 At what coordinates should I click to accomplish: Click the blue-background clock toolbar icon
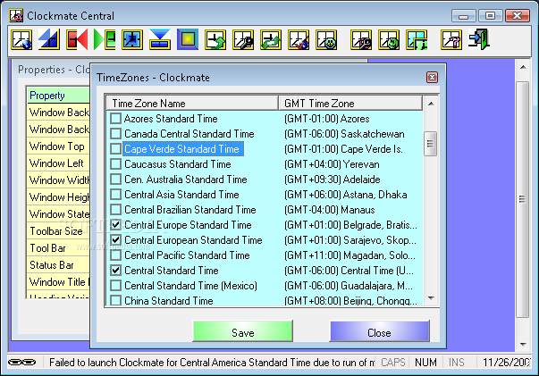pos(132,40)
